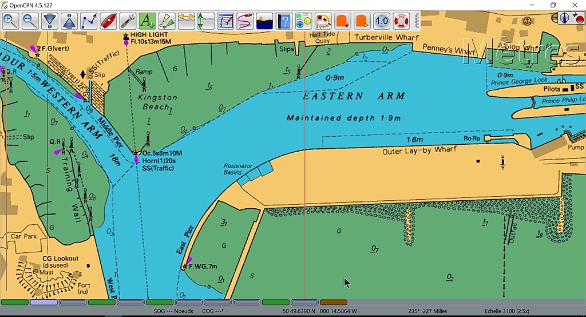
Task: Click the 'Horn(1)20s' fog signal text
Action: 159,161
